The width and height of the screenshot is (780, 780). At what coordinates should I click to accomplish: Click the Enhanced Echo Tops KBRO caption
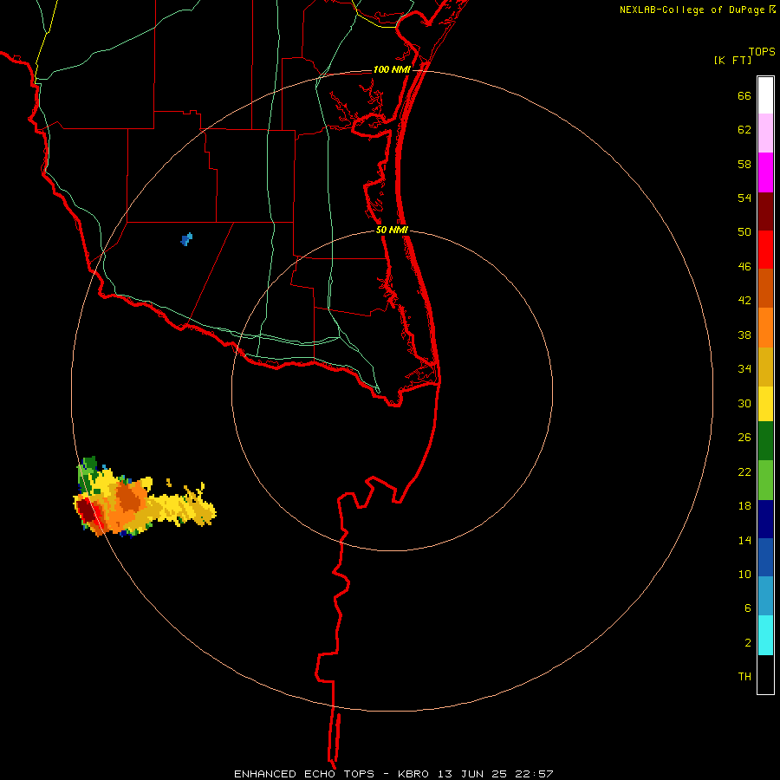(393, 774)
